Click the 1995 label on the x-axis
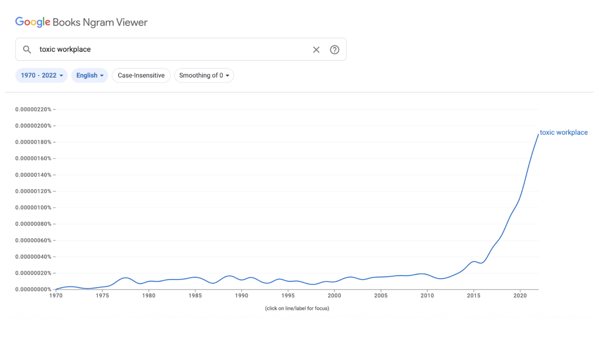The width and height of the screenshot is (603, 337). pyautogui.click(x=288, y=296)
